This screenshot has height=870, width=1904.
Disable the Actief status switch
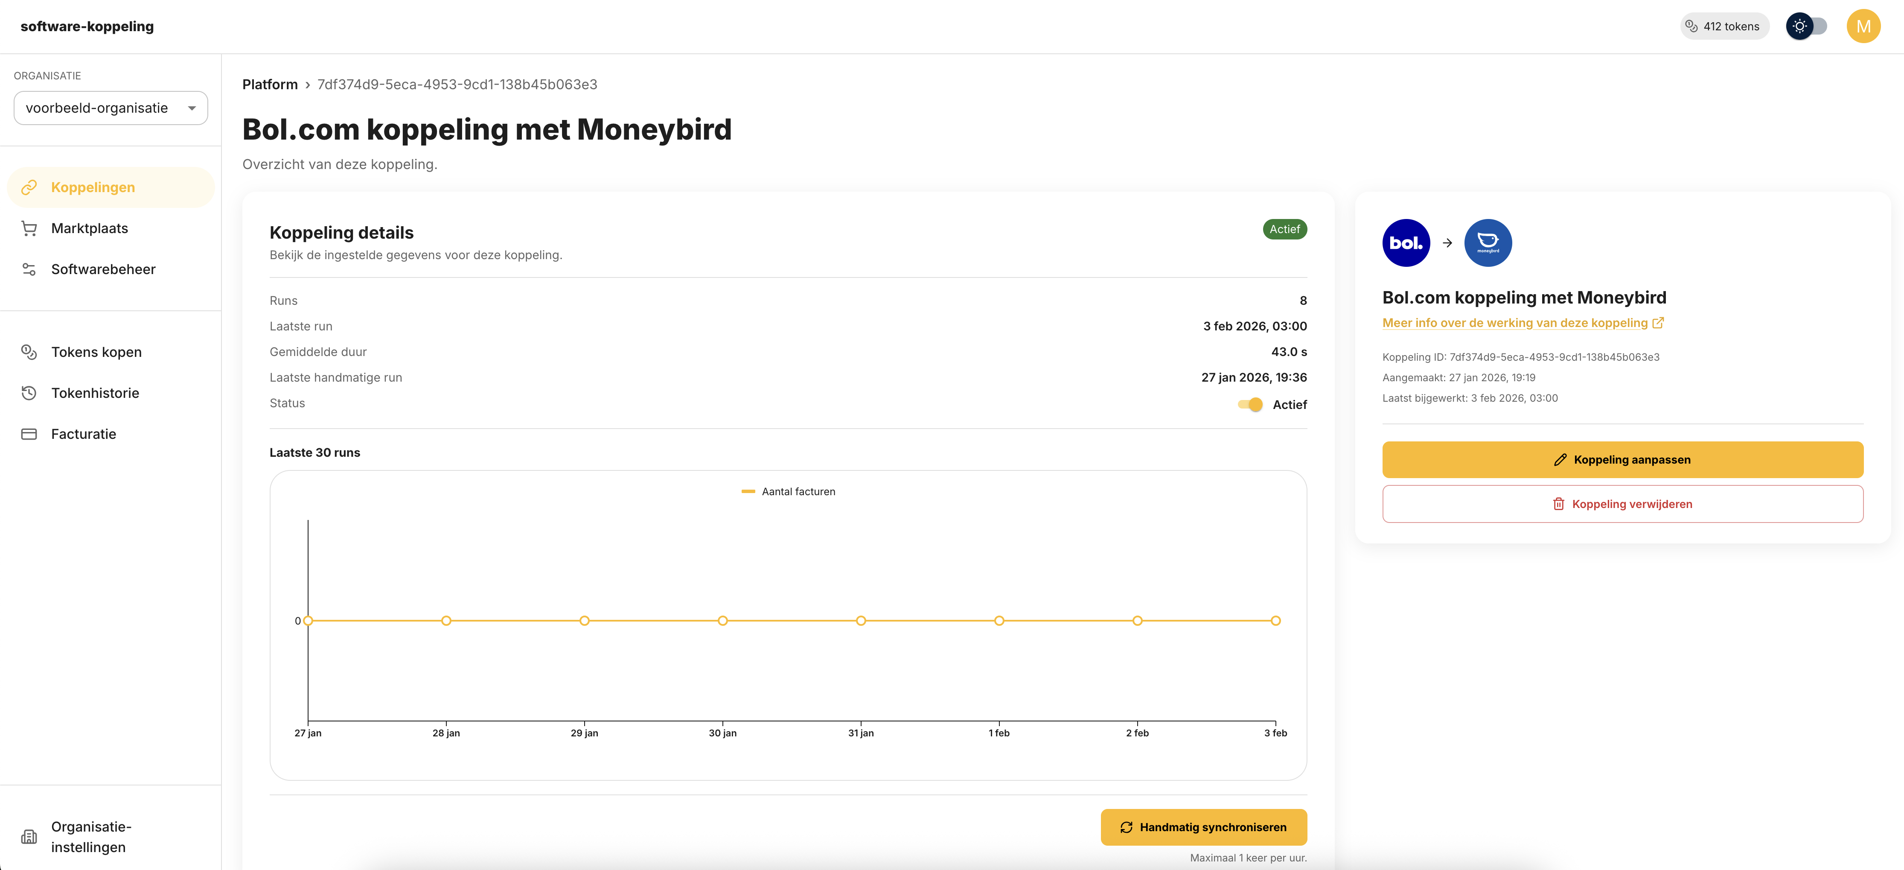[1250, 404]
